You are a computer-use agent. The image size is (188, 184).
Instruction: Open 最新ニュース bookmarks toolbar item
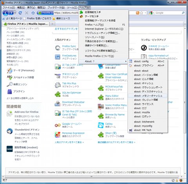[x=61, y=18]
